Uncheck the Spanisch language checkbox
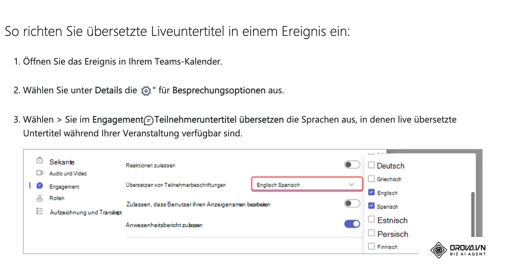Image resolution: width=505 pixels, height=271 pixels. point(371,206)
